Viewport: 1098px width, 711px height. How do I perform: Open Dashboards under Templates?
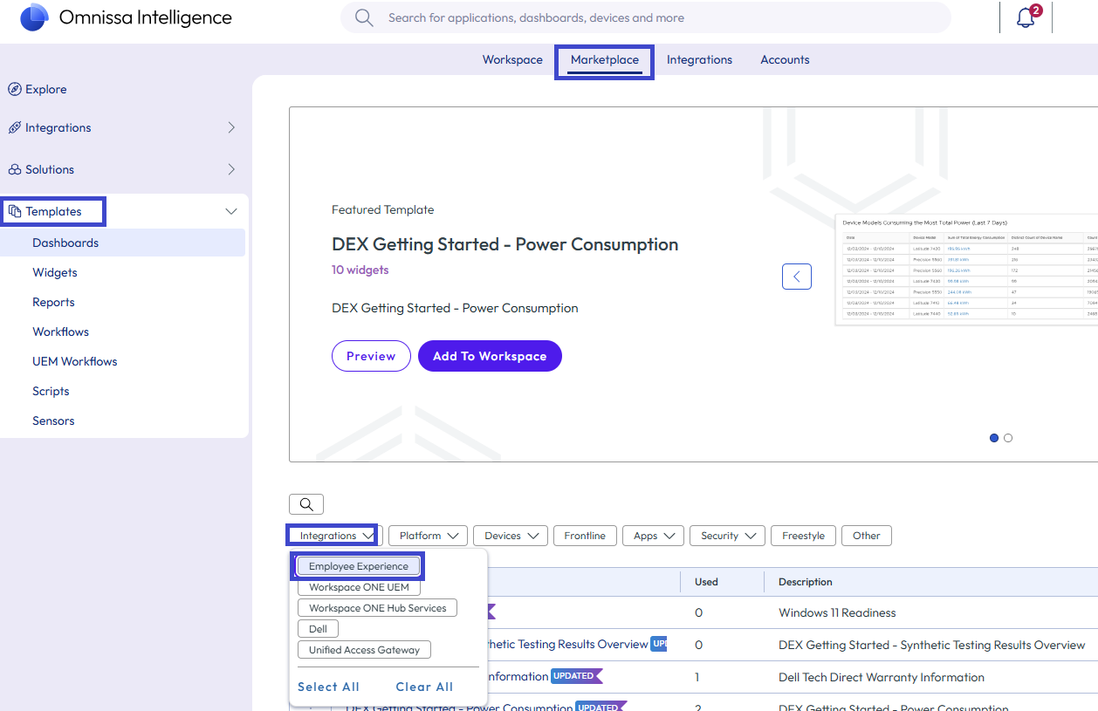tap(122, 243)
